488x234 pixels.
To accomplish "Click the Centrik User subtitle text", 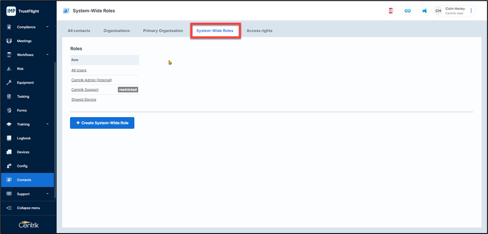I will click(x=455, y=13).
